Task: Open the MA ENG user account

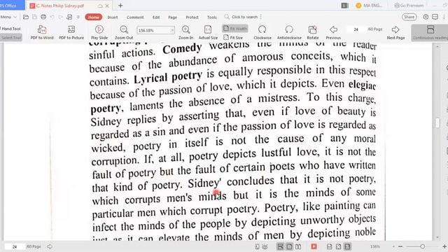Action: click(369, 6)
